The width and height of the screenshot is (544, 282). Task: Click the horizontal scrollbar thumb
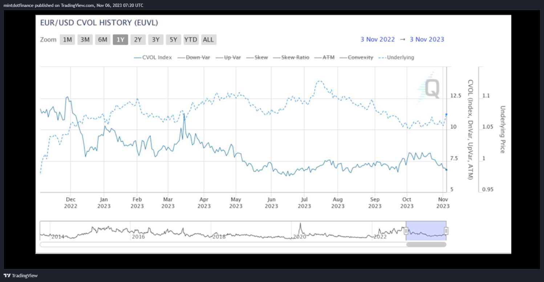(426, 245)
